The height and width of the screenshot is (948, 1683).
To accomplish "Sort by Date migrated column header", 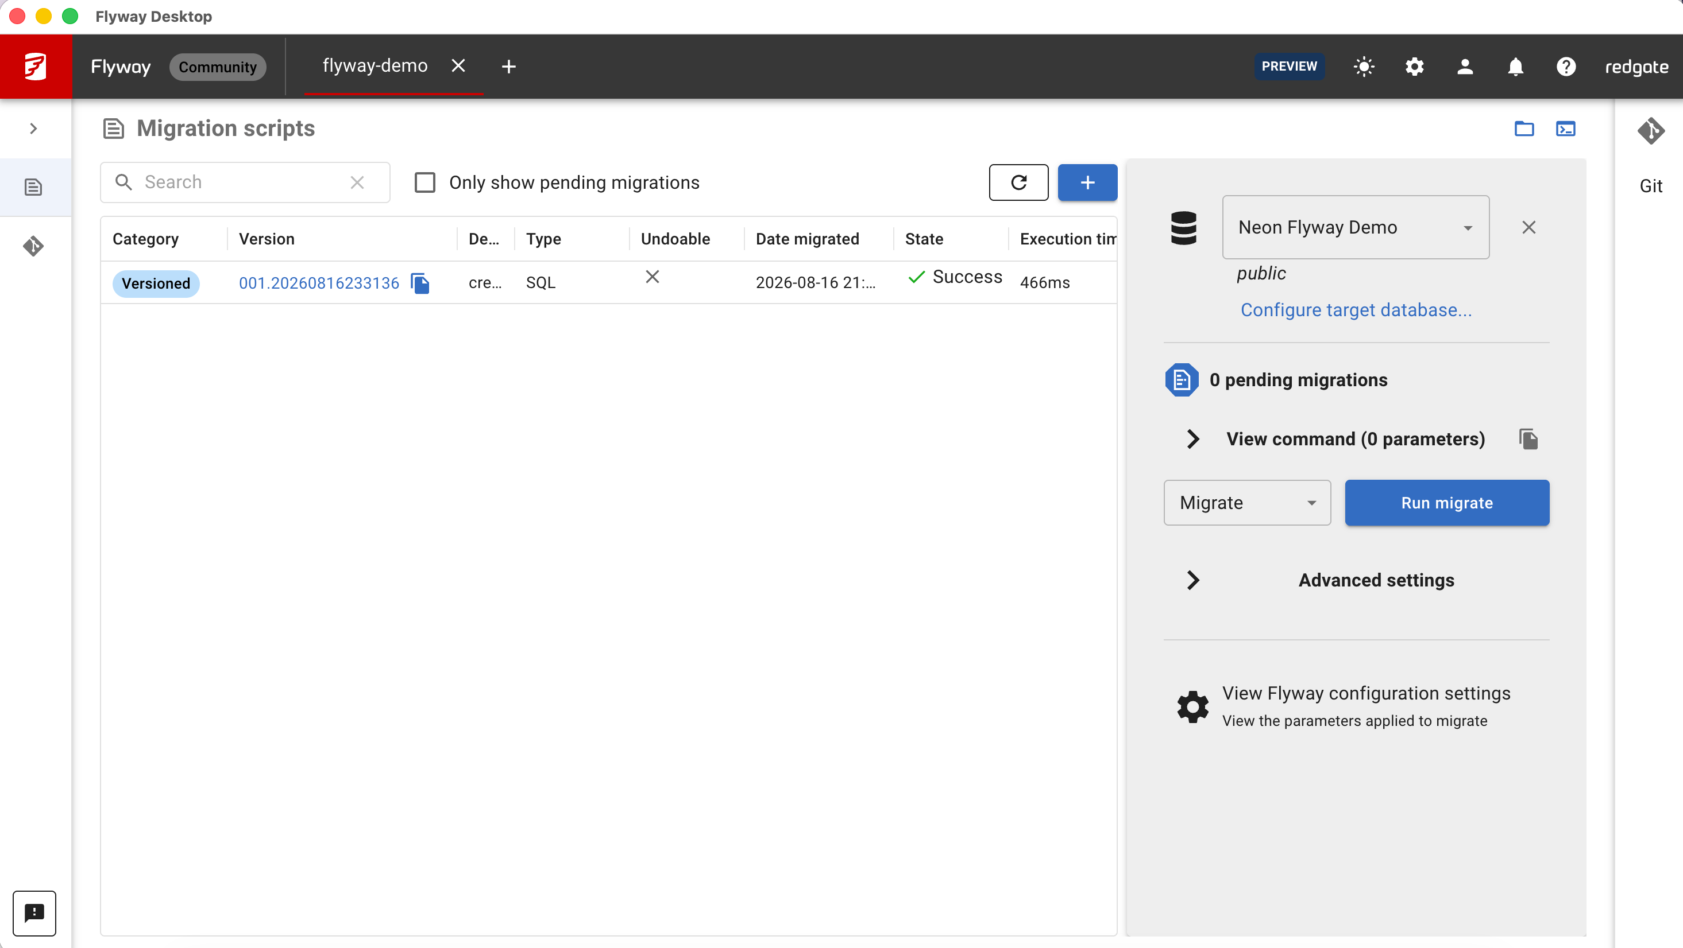I will 807,239.
